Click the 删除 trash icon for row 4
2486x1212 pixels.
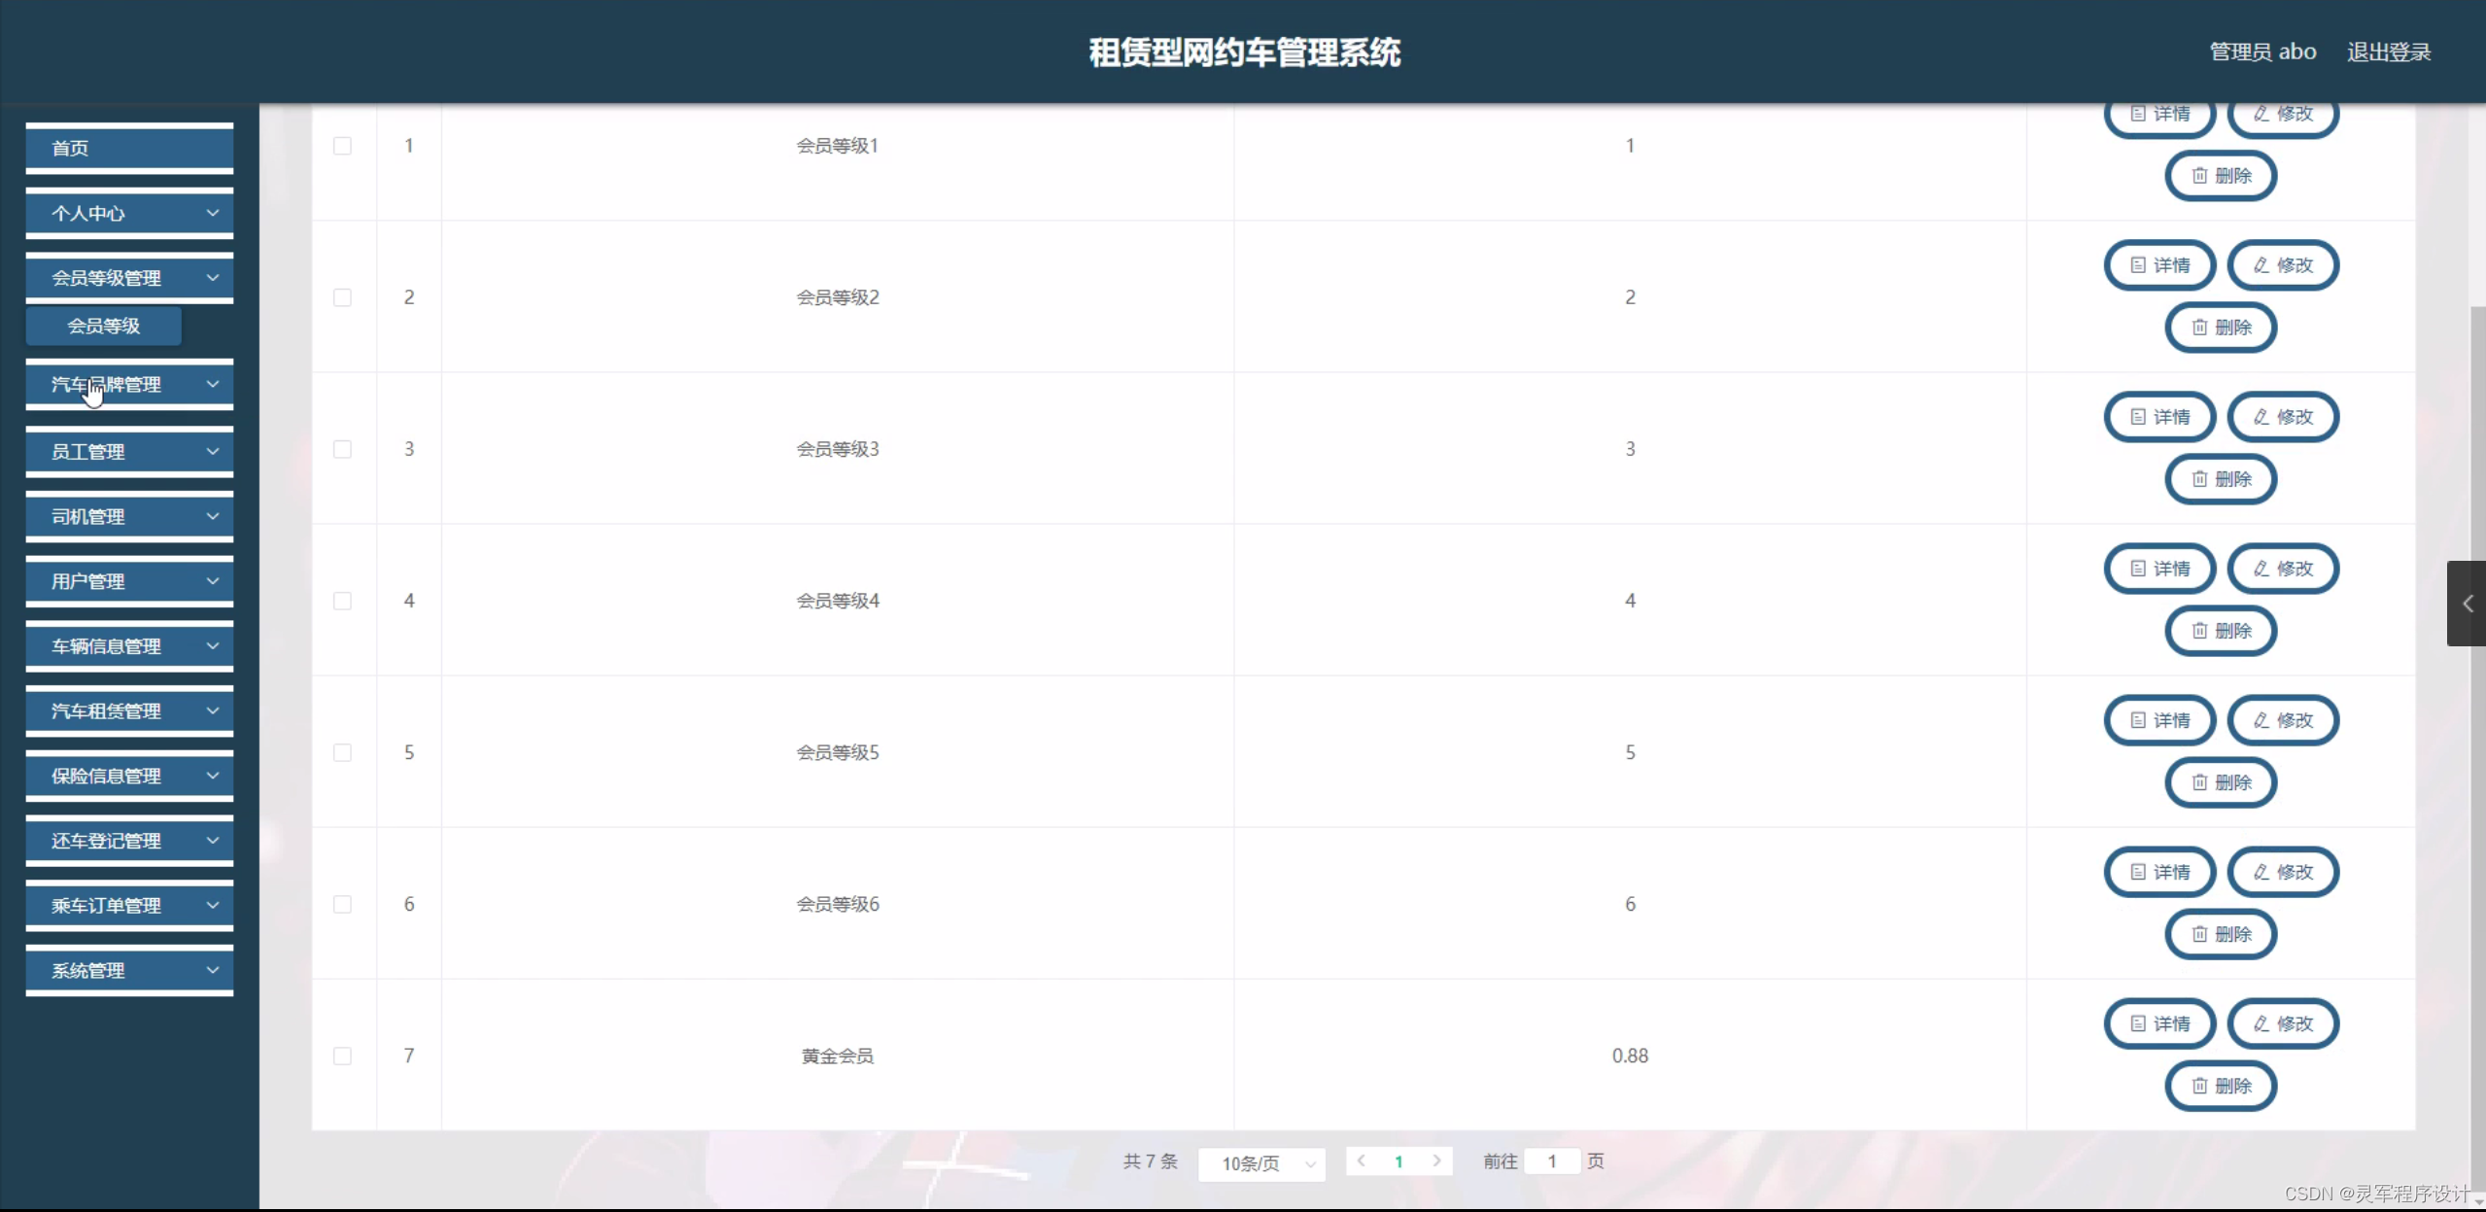click(x=2221, y=631)
